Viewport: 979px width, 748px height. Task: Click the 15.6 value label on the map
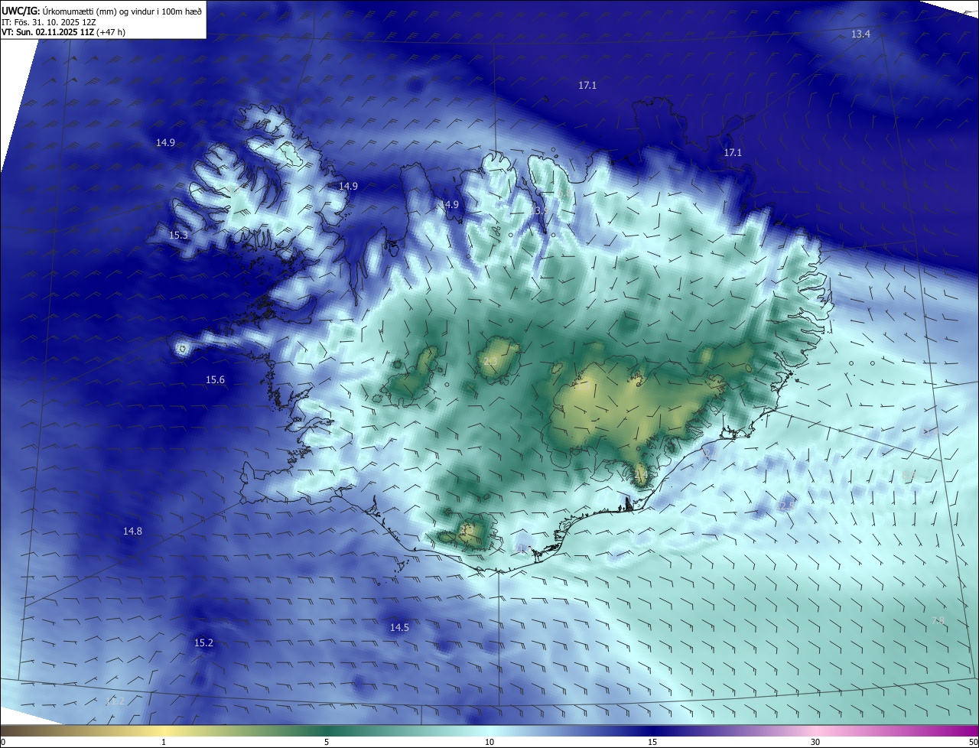click(215, 379)
